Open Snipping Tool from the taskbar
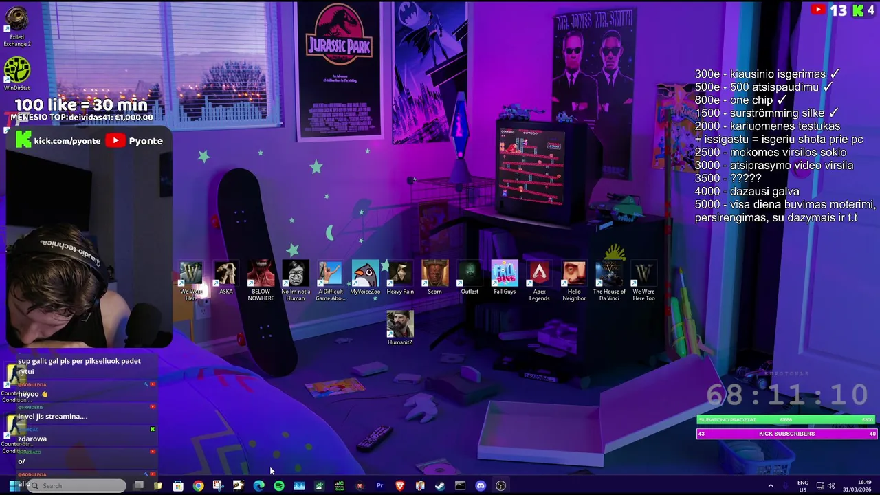 click(218, 486)
